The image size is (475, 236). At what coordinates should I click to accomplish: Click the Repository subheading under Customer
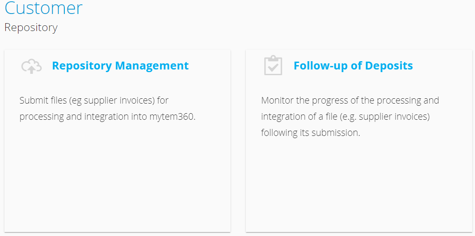tap(31, 28)
